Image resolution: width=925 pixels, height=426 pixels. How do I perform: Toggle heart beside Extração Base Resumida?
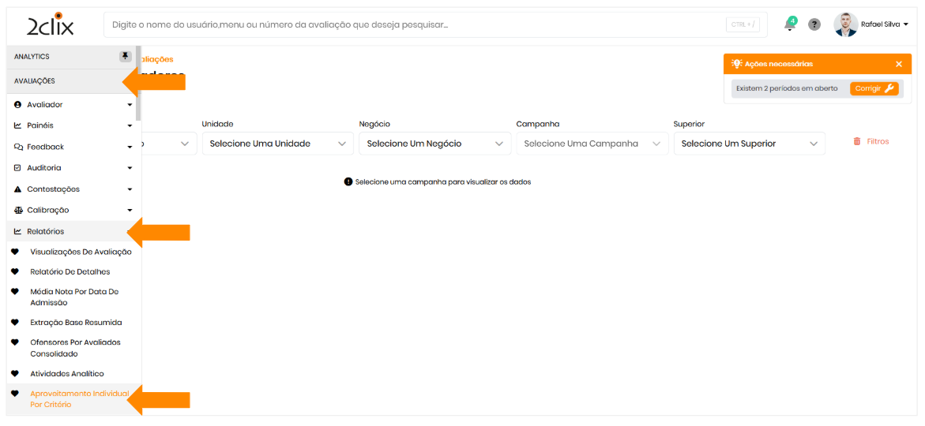tap(15, 323)
